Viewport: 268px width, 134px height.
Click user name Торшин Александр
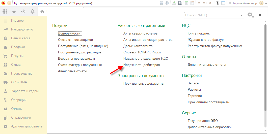245,3
